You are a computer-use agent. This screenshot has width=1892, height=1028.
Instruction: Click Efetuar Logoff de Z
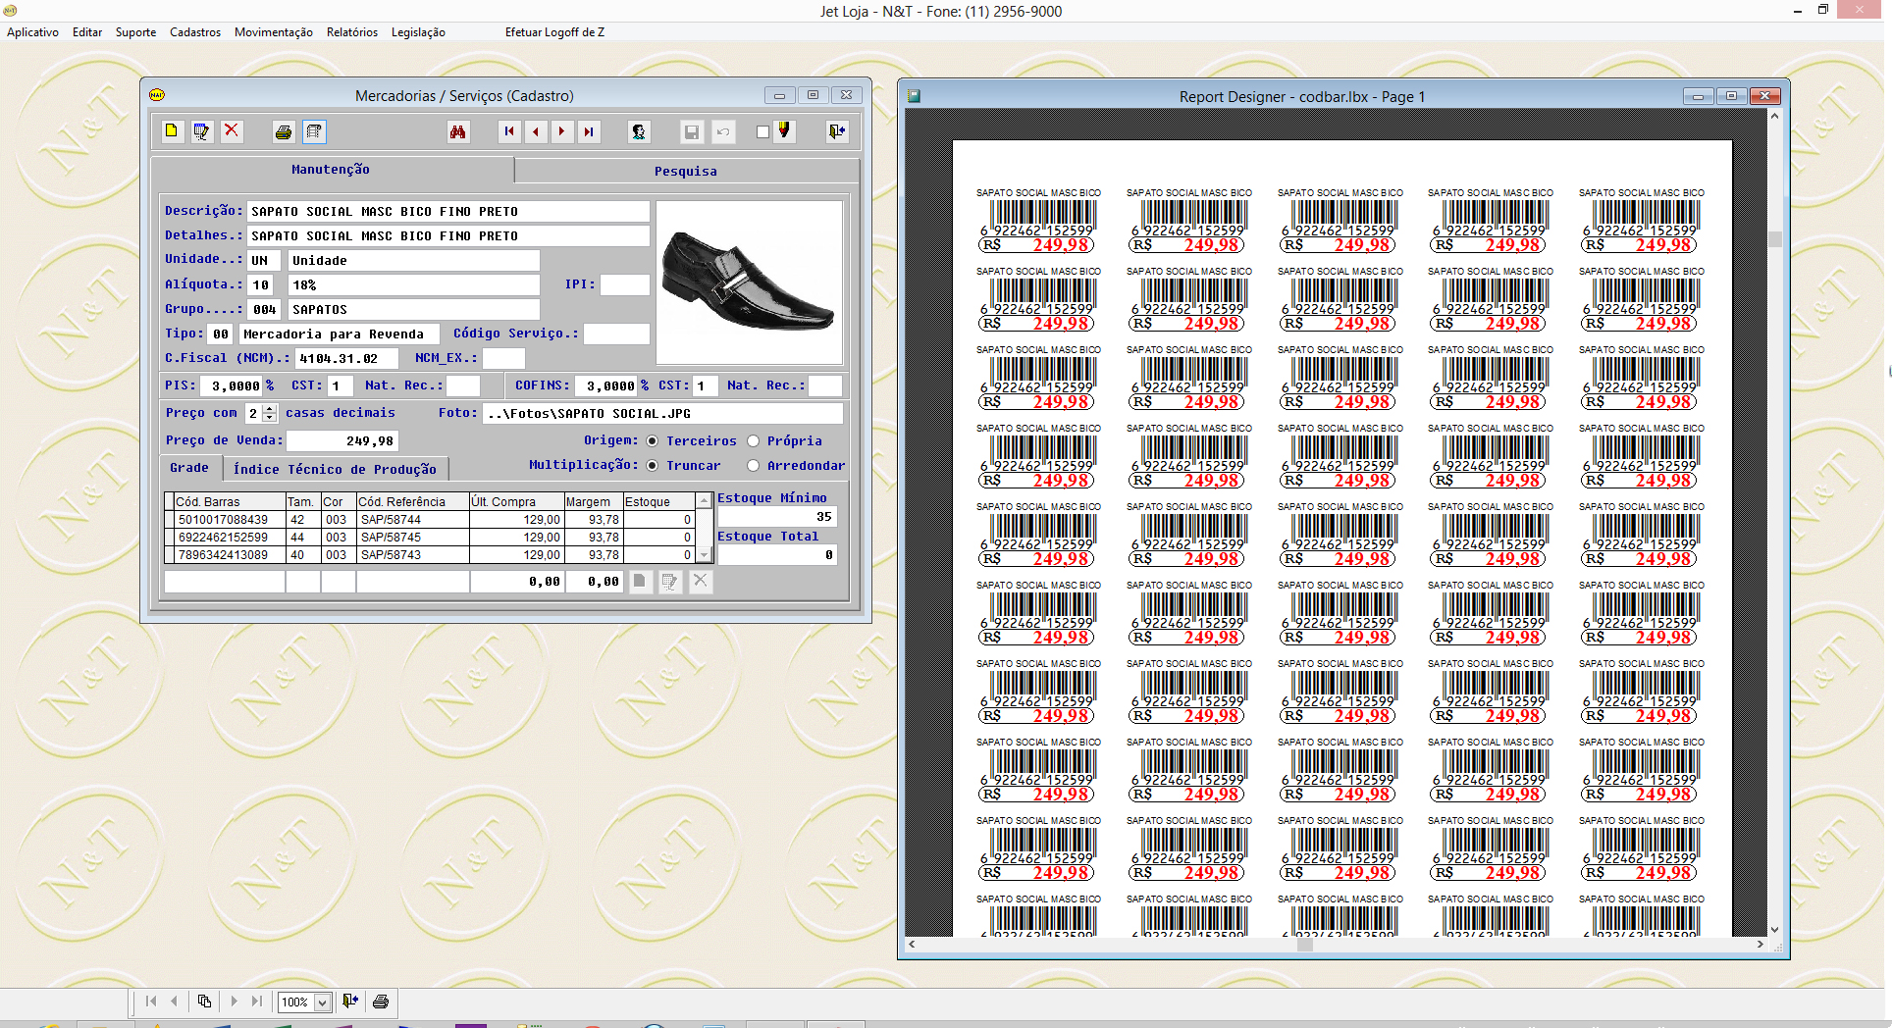(554, 32)
